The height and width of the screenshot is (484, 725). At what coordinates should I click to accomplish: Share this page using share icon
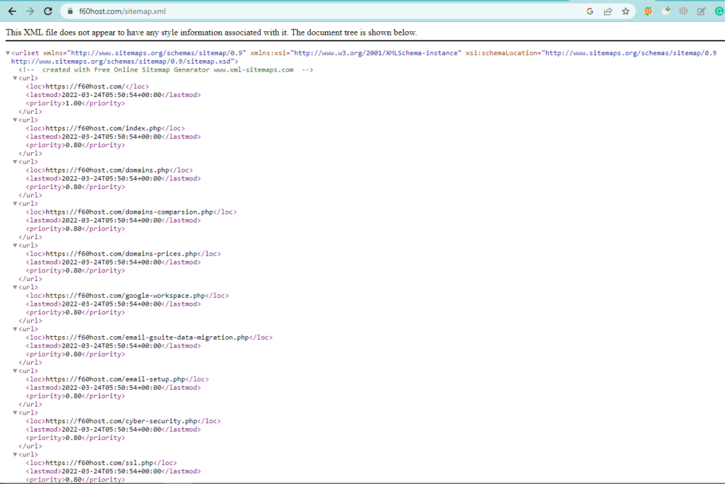[608, 11]
